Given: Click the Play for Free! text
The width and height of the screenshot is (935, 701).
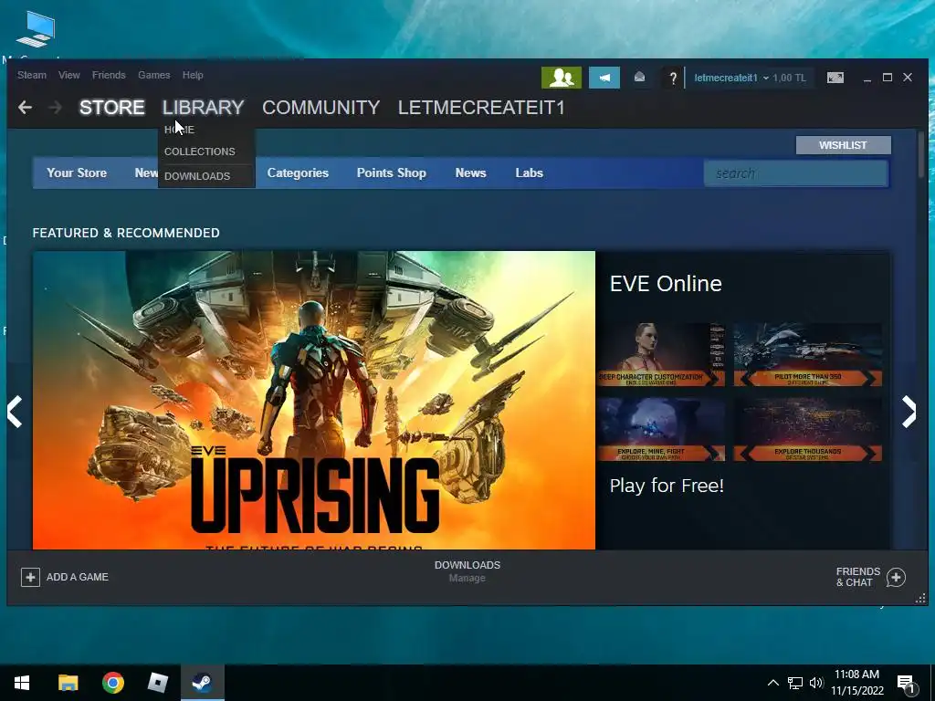Looking at the screenshot, I should [667, 486].
